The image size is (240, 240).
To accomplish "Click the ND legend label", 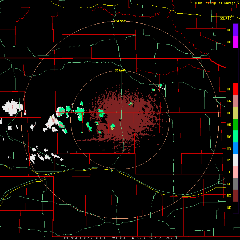I will pyautogui.click(x=229, y=208).
